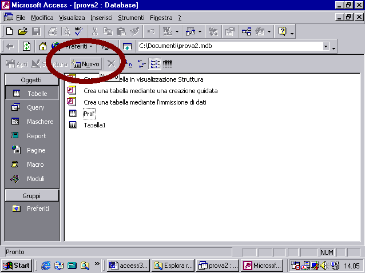365x273 pixels.
Task: Click the New Object icon
Action: click(260, 31)
